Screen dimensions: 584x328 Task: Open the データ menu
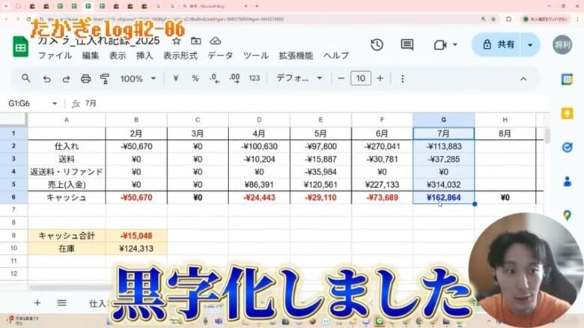(x=220, y=55)
